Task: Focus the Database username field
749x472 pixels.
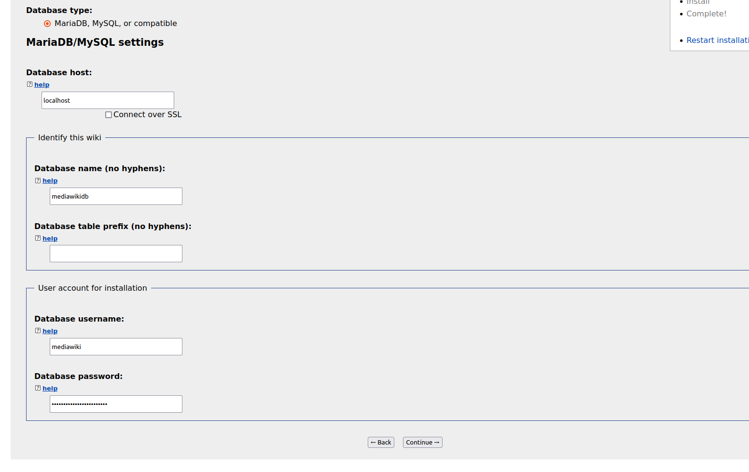Action: [116, 347]
